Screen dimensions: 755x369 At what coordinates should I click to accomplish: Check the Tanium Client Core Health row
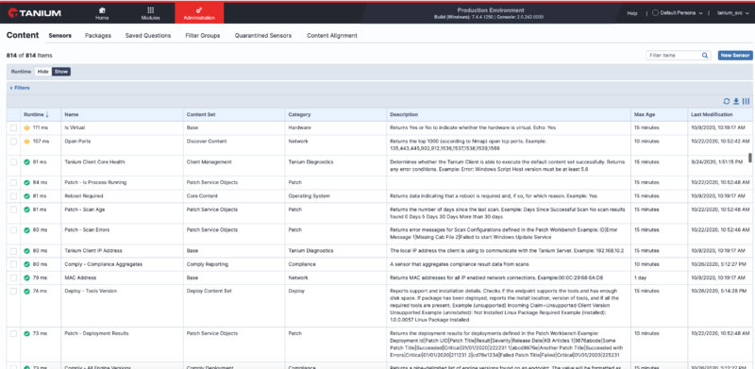point(13,162)
